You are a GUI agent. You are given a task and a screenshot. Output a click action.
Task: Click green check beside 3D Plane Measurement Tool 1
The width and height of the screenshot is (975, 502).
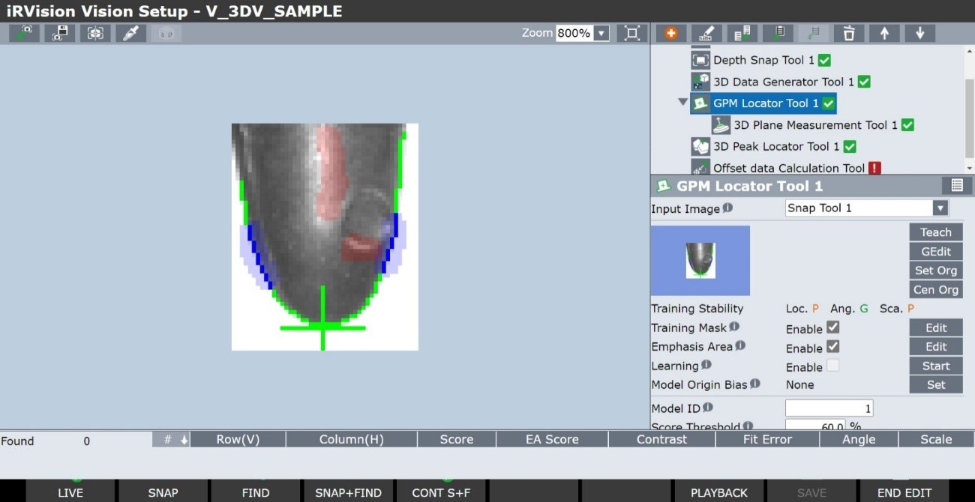click(x=907, y=125)
